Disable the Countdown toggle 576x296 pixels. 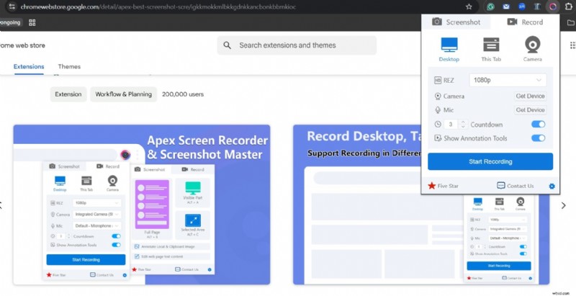click(x=538, y=125)
